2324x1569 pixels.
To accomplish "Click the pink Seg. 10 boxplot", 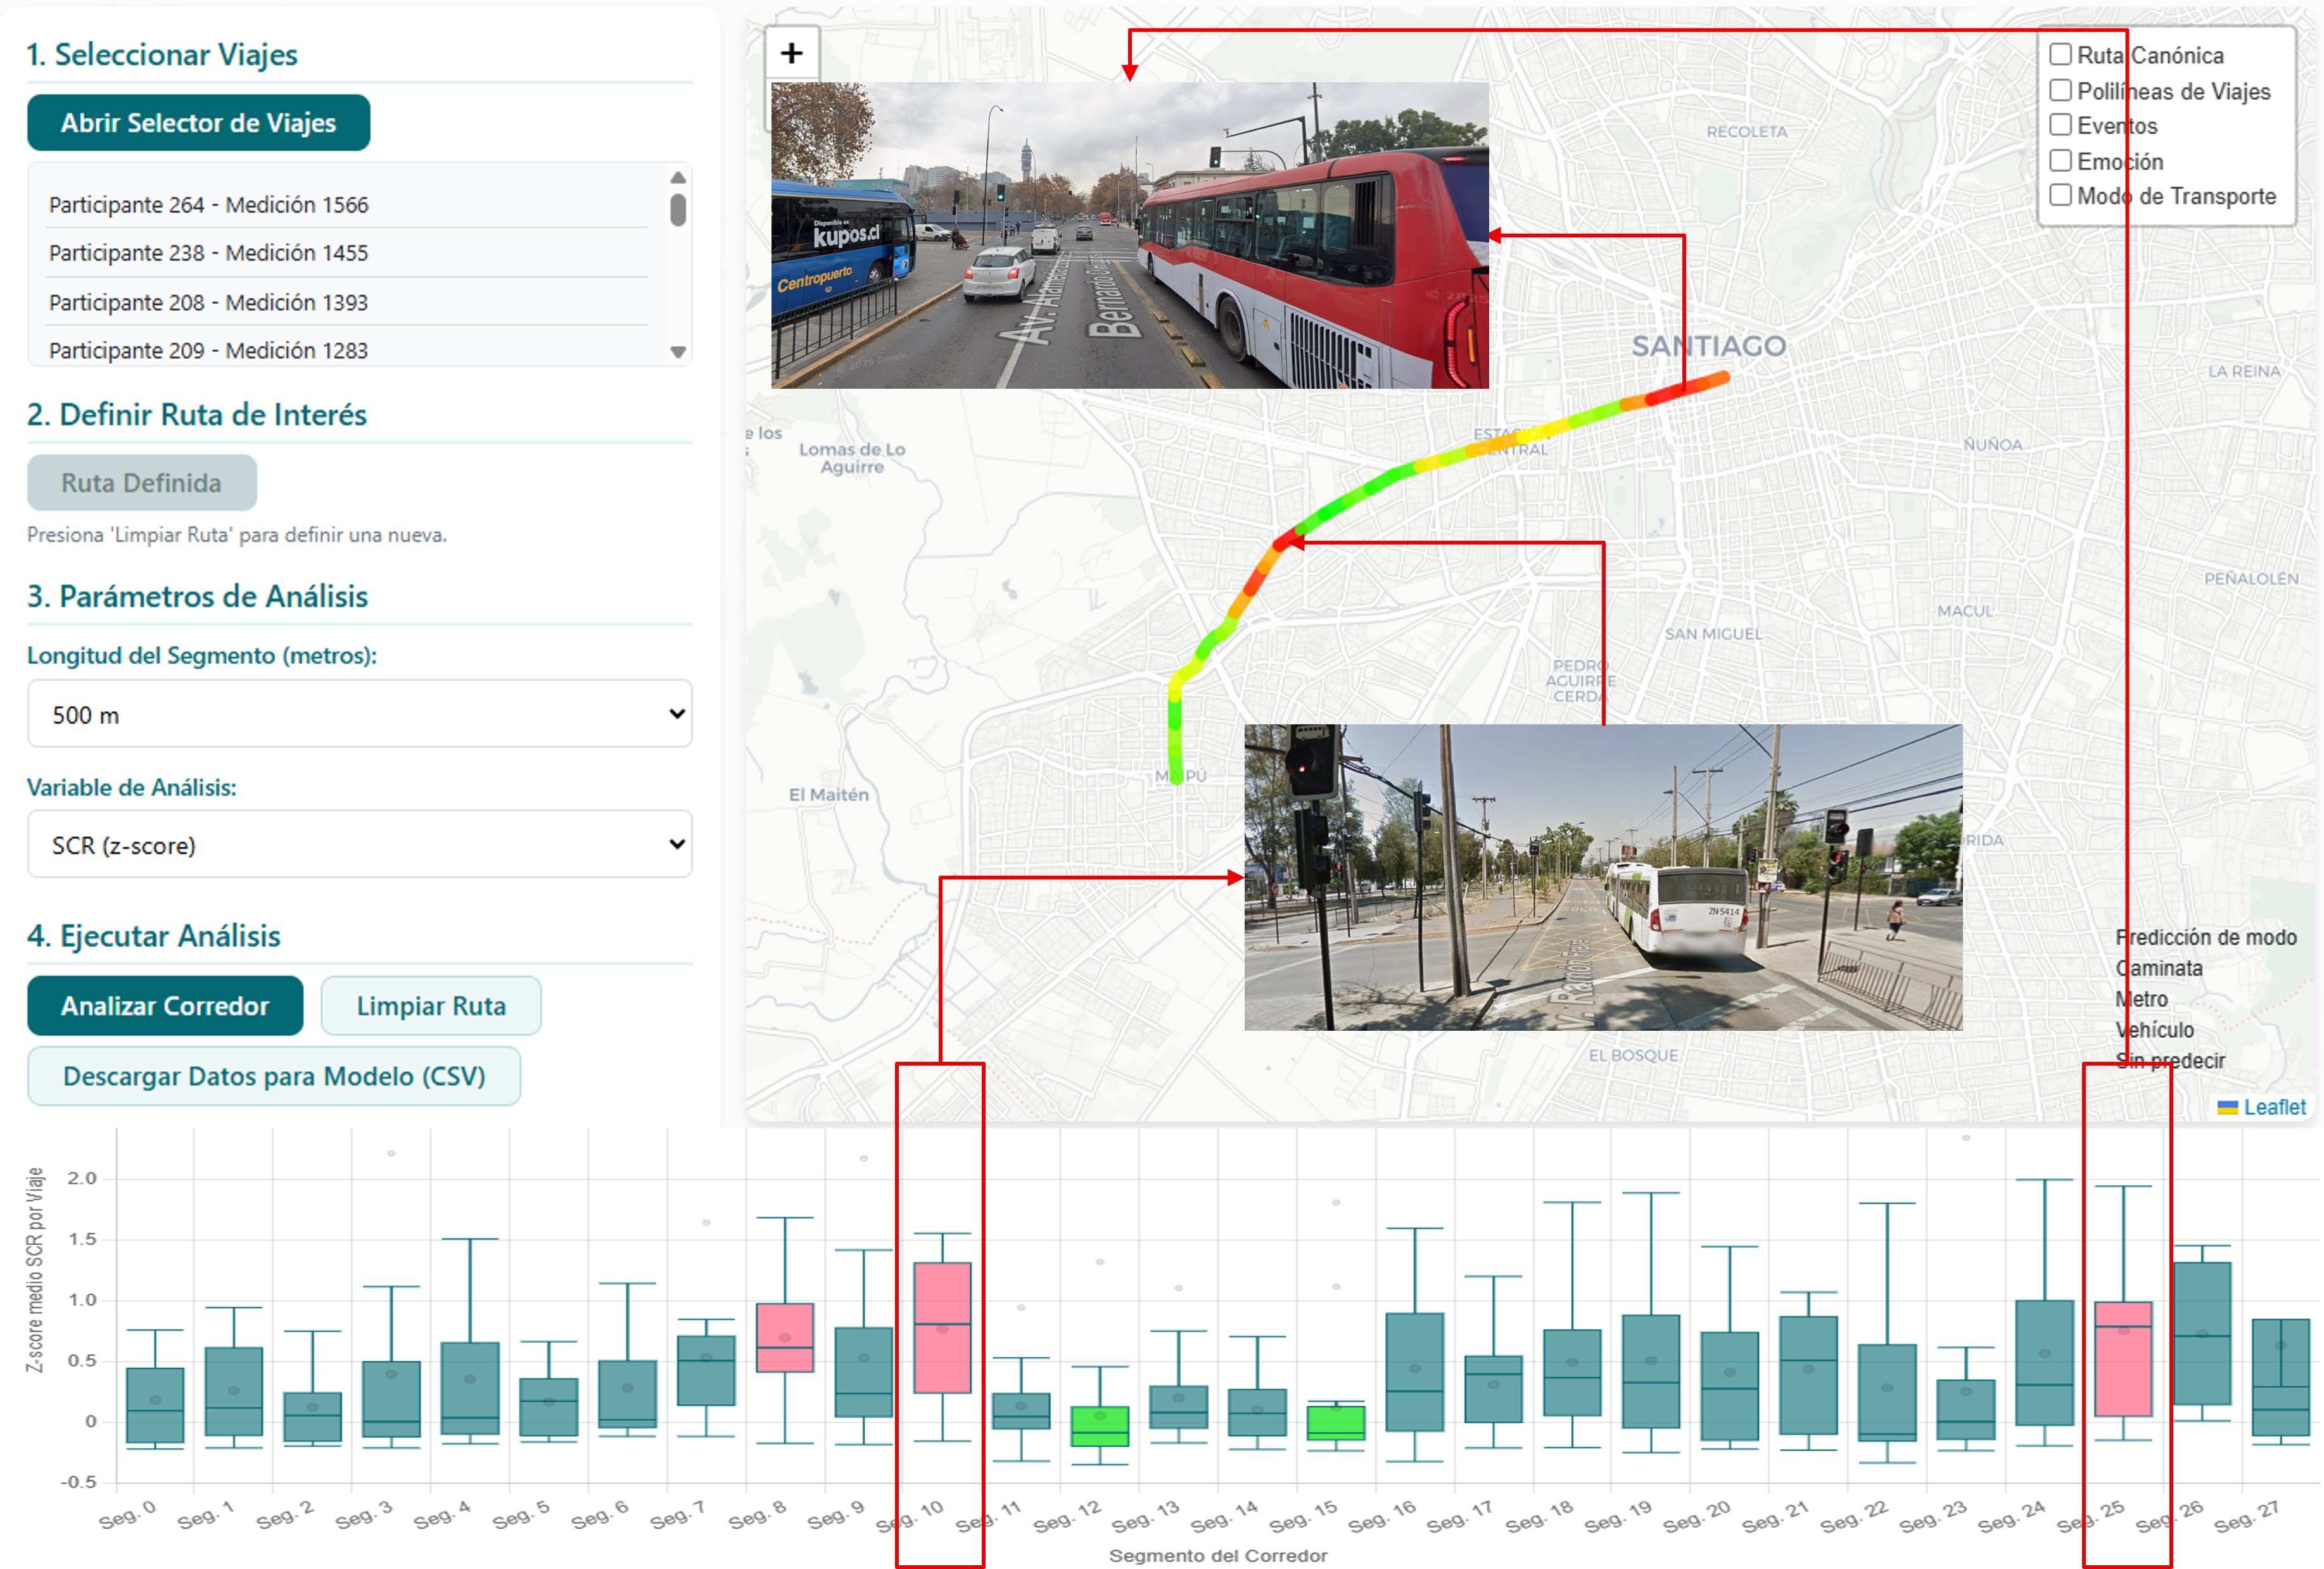I will pos(942,1326).
